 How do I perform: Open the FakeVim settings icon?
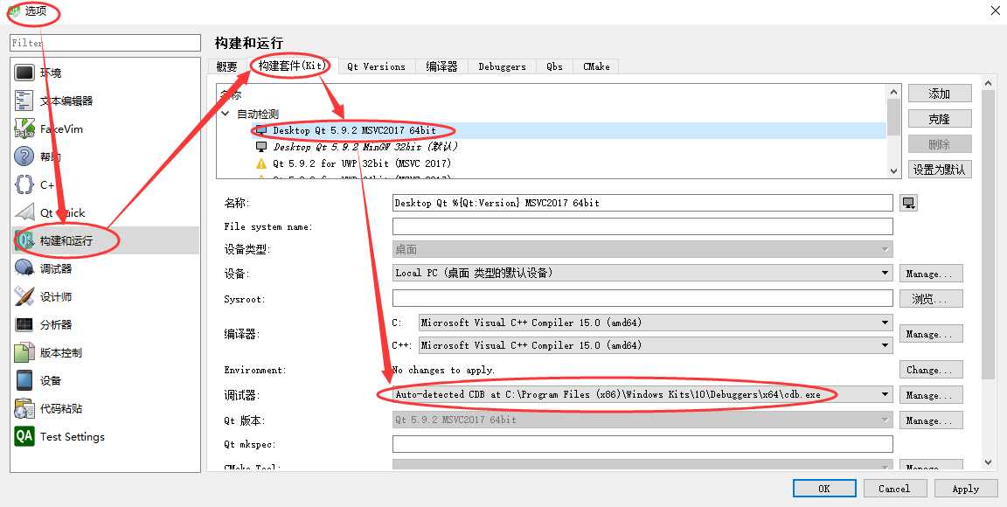coord(24,128)
